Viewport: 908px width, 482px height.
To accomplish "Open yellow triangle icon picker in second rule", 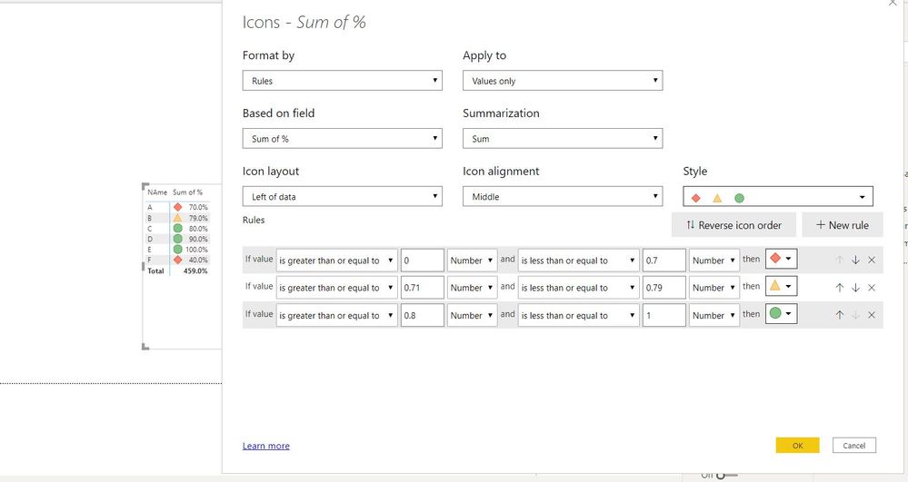I will click(781, 286).
